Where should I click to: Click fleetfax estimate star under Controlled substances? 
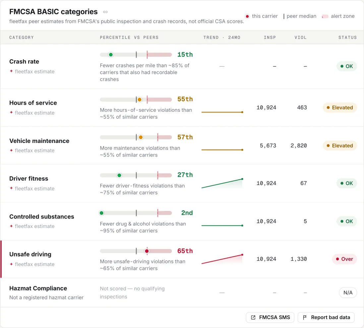click(x=11, y=226)
